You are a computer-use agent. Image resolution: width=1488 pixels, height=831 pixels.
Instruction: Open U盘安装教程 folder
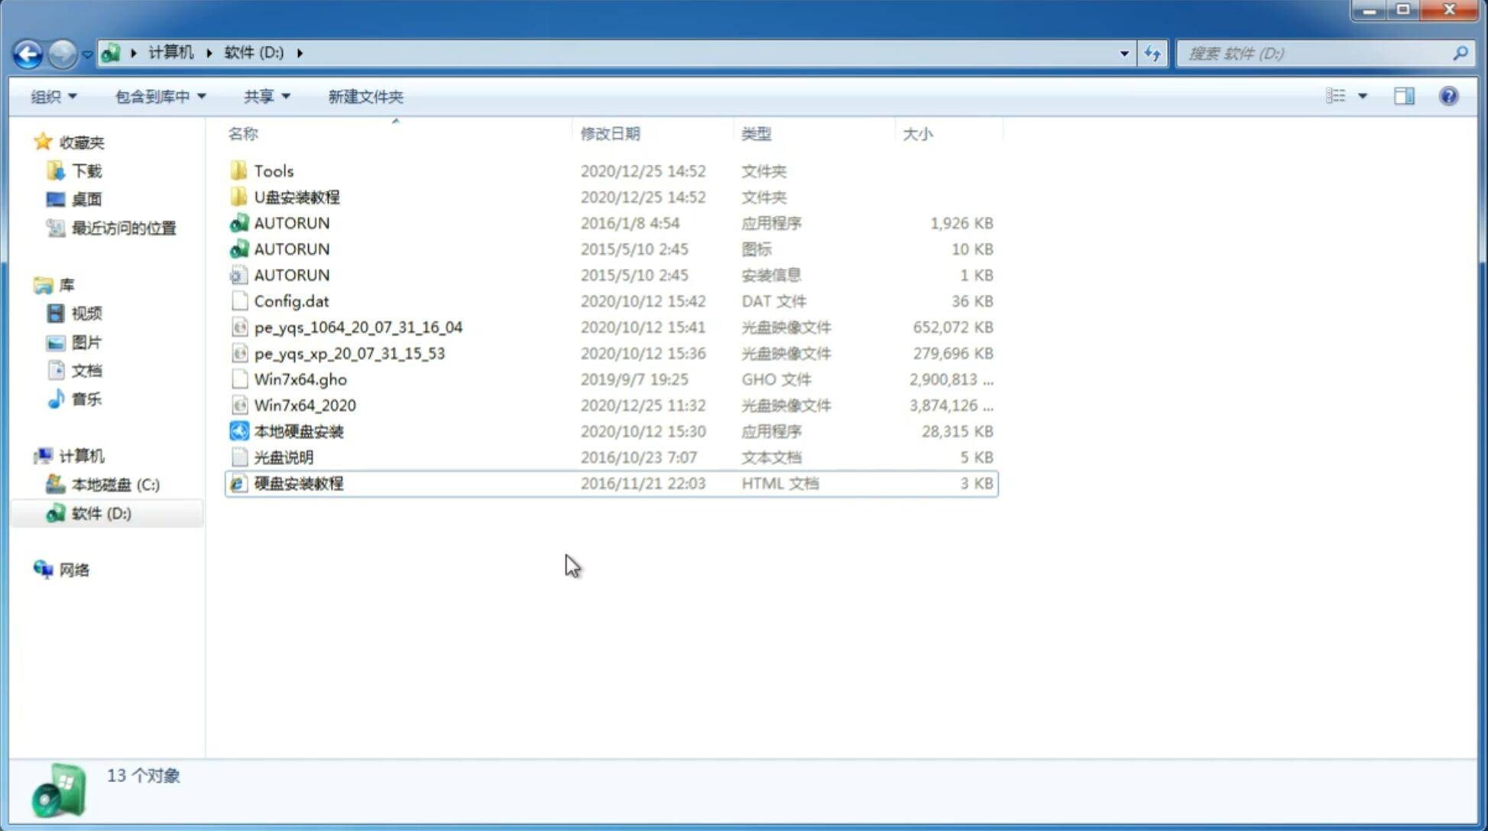click(297, 196)
